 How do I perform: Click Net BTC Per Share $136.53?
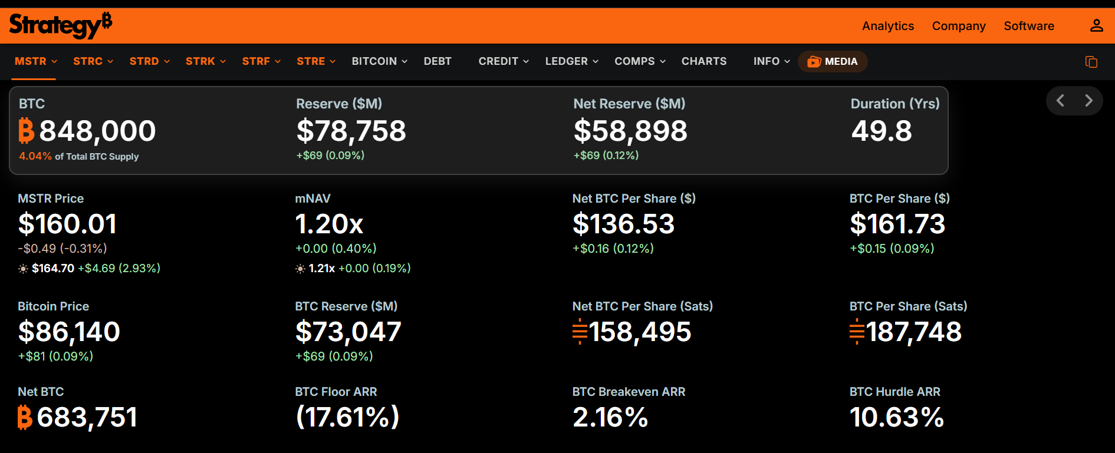pos(623,224)
